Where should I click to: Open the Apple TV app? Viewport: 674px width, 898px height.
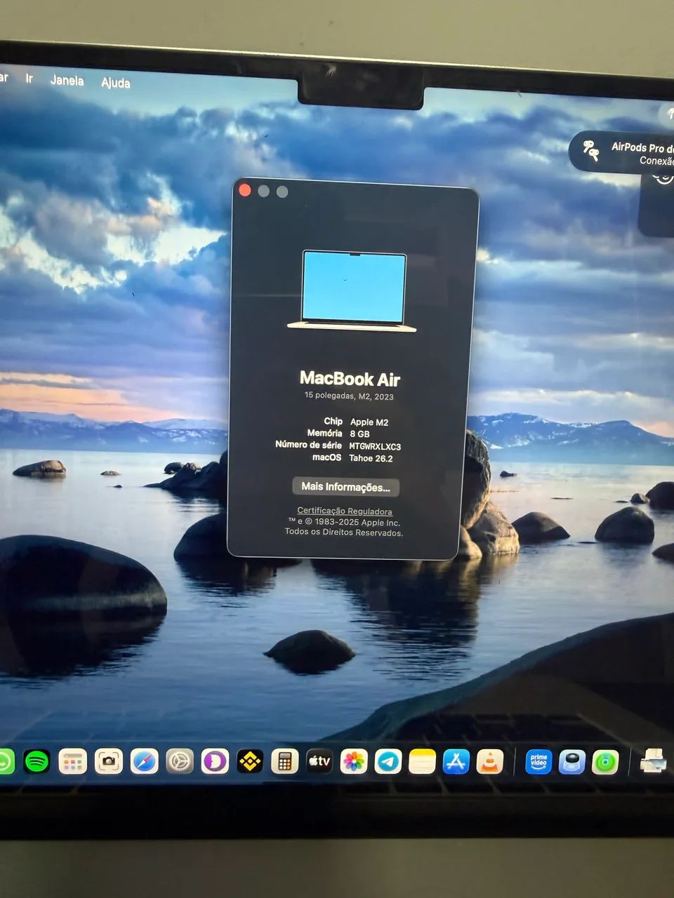[319, 761]
